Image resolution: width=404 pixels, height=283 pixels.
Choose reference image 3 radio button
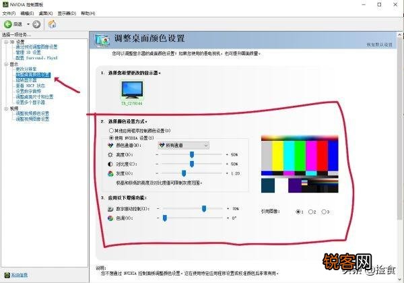tap(324, 212)
